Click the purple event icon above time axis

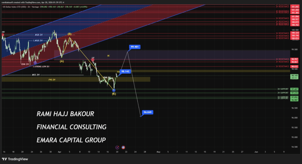[x=117, y=147]
